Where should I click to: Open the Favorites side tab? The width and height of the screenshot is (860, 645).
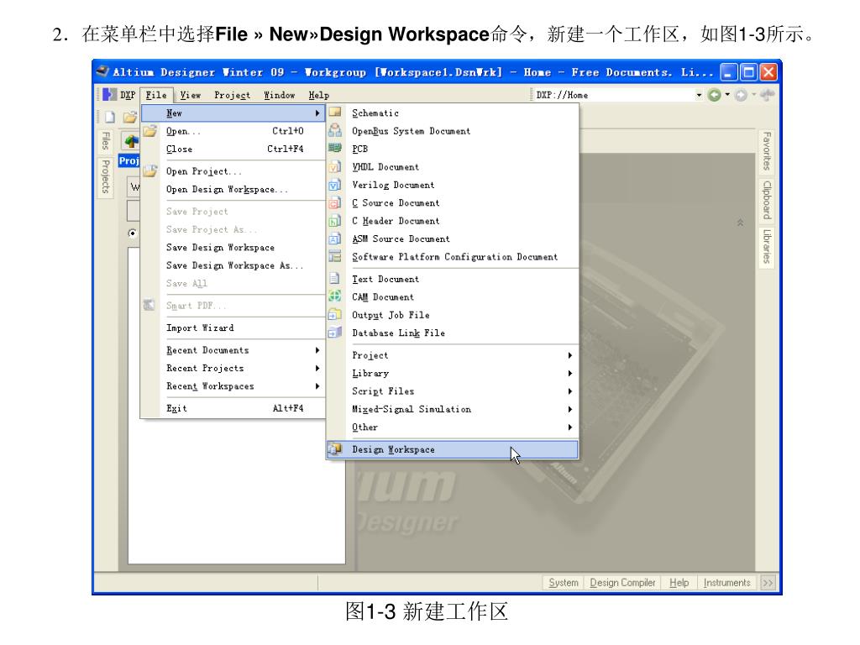tap(766, 151)
